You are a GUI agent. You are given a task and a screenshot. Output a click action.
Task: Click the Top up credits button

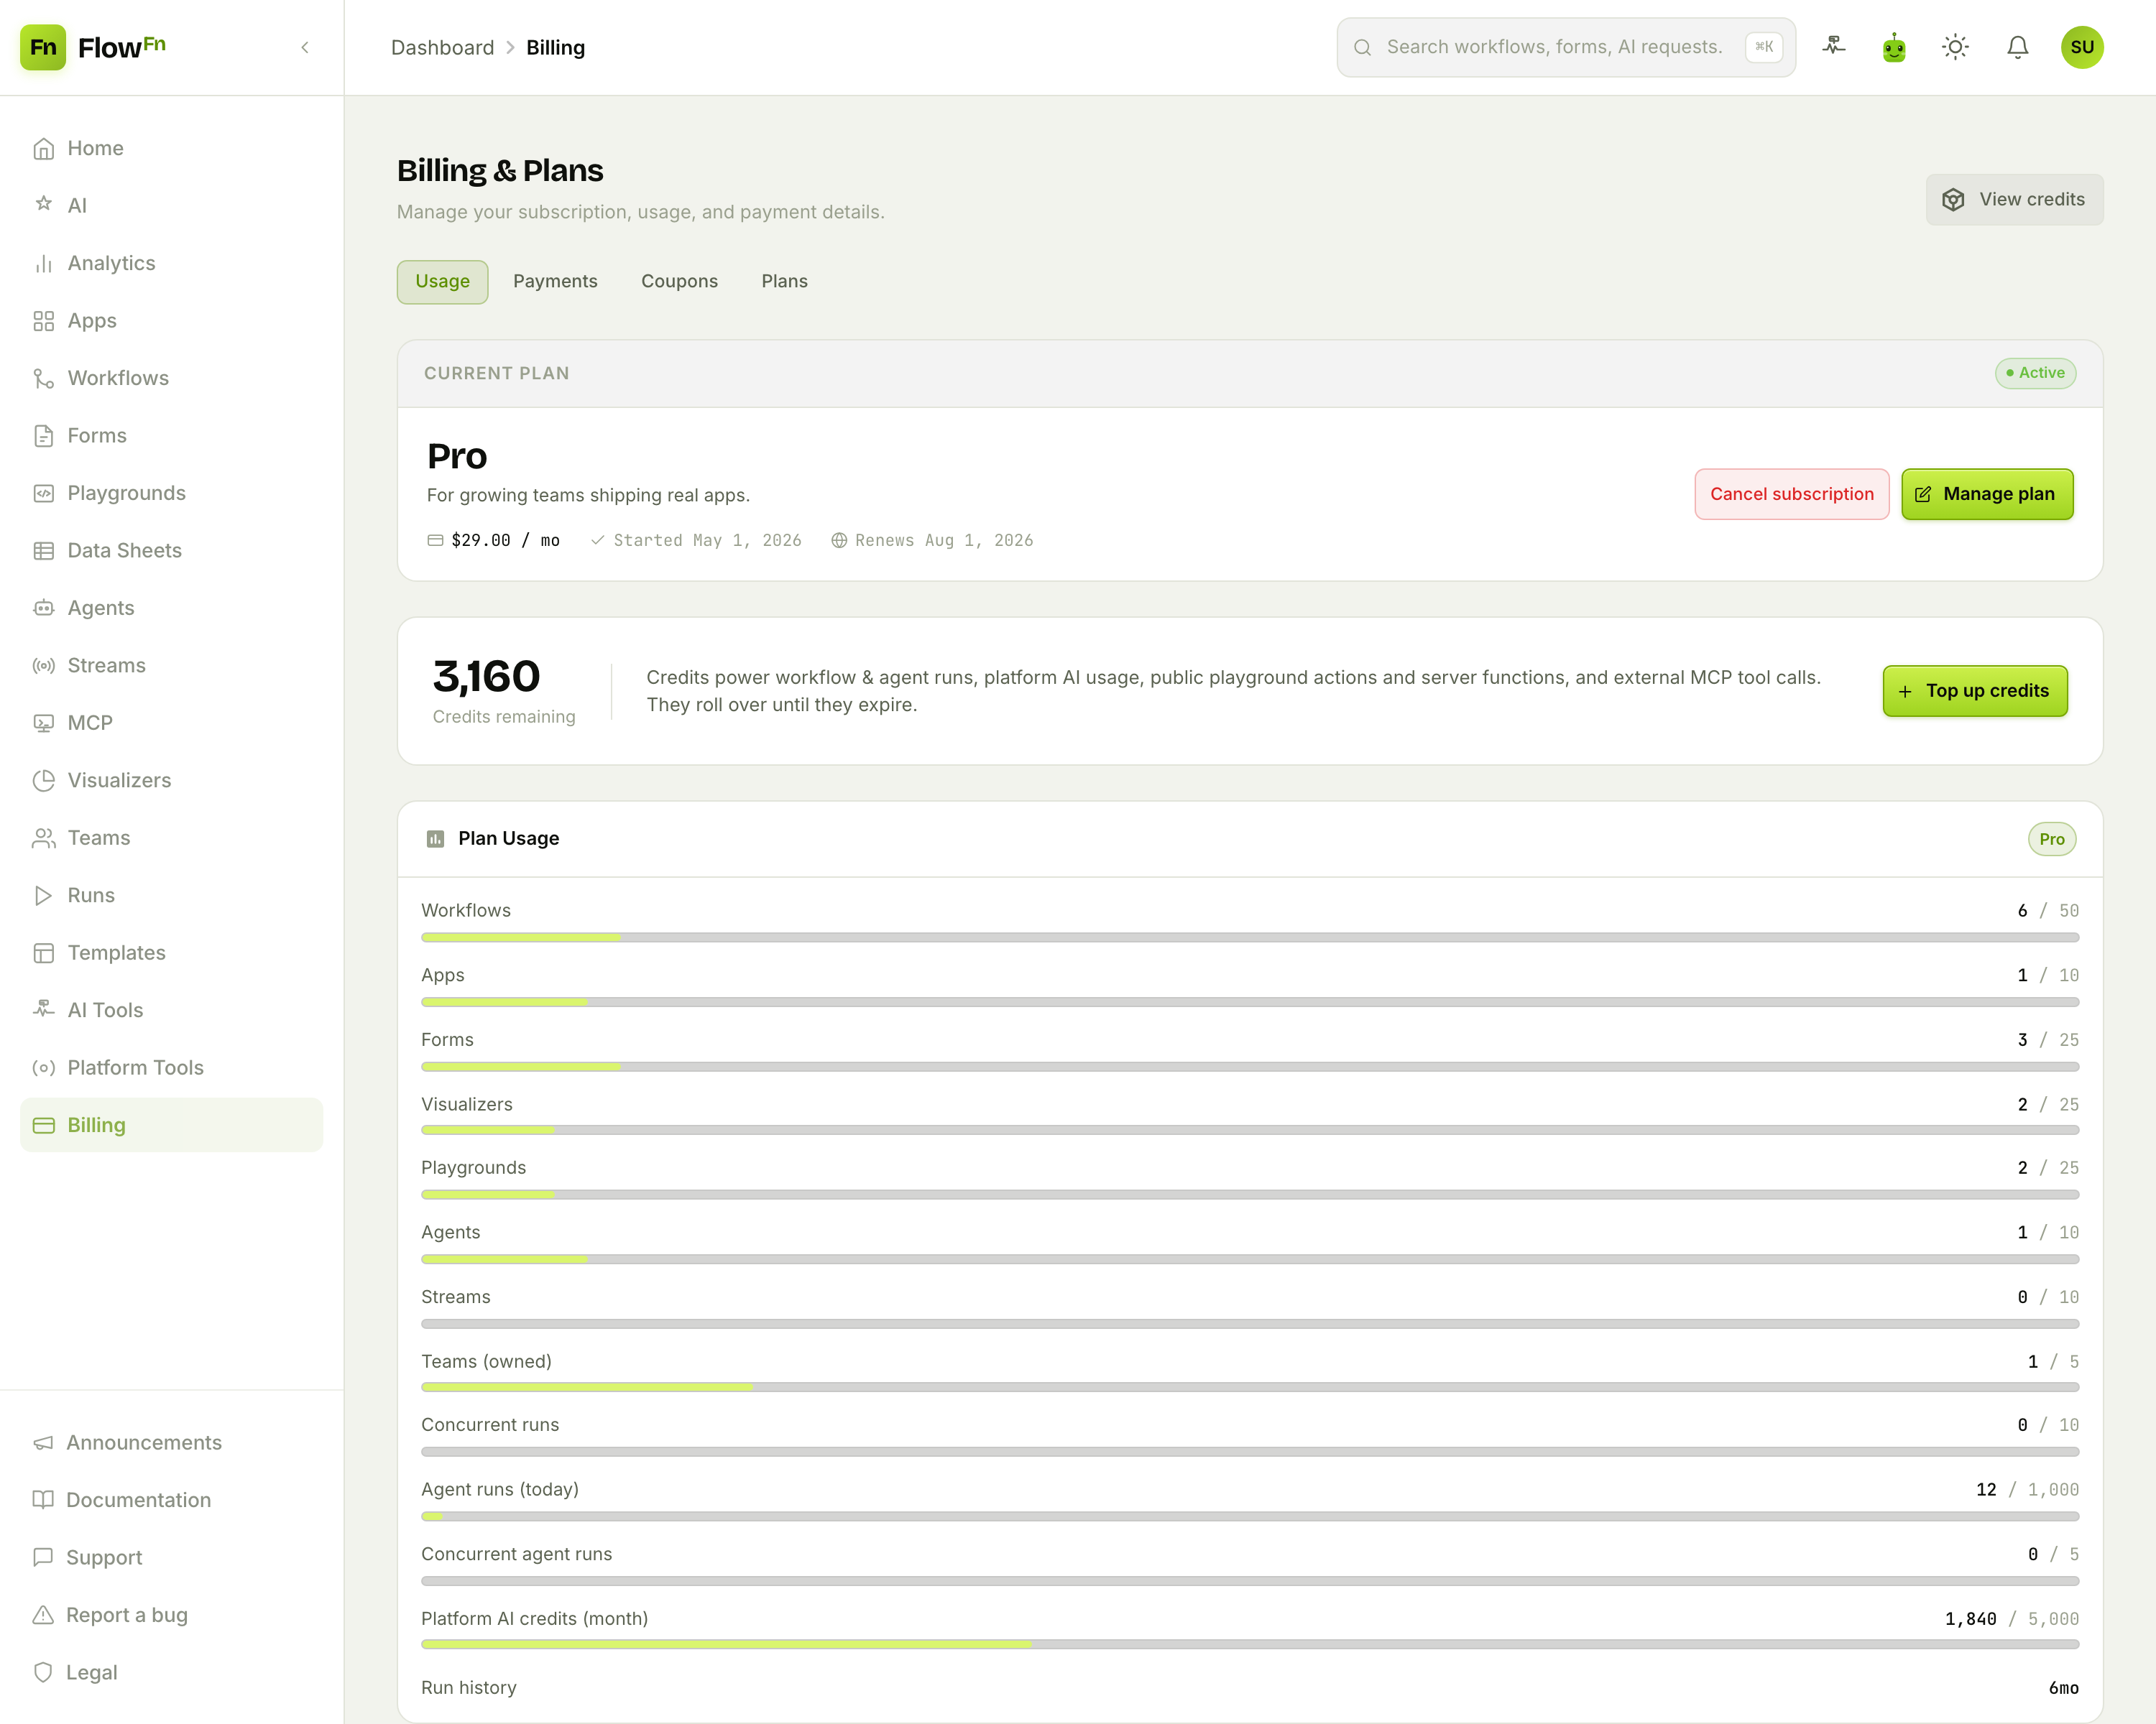click(1975, 690)
